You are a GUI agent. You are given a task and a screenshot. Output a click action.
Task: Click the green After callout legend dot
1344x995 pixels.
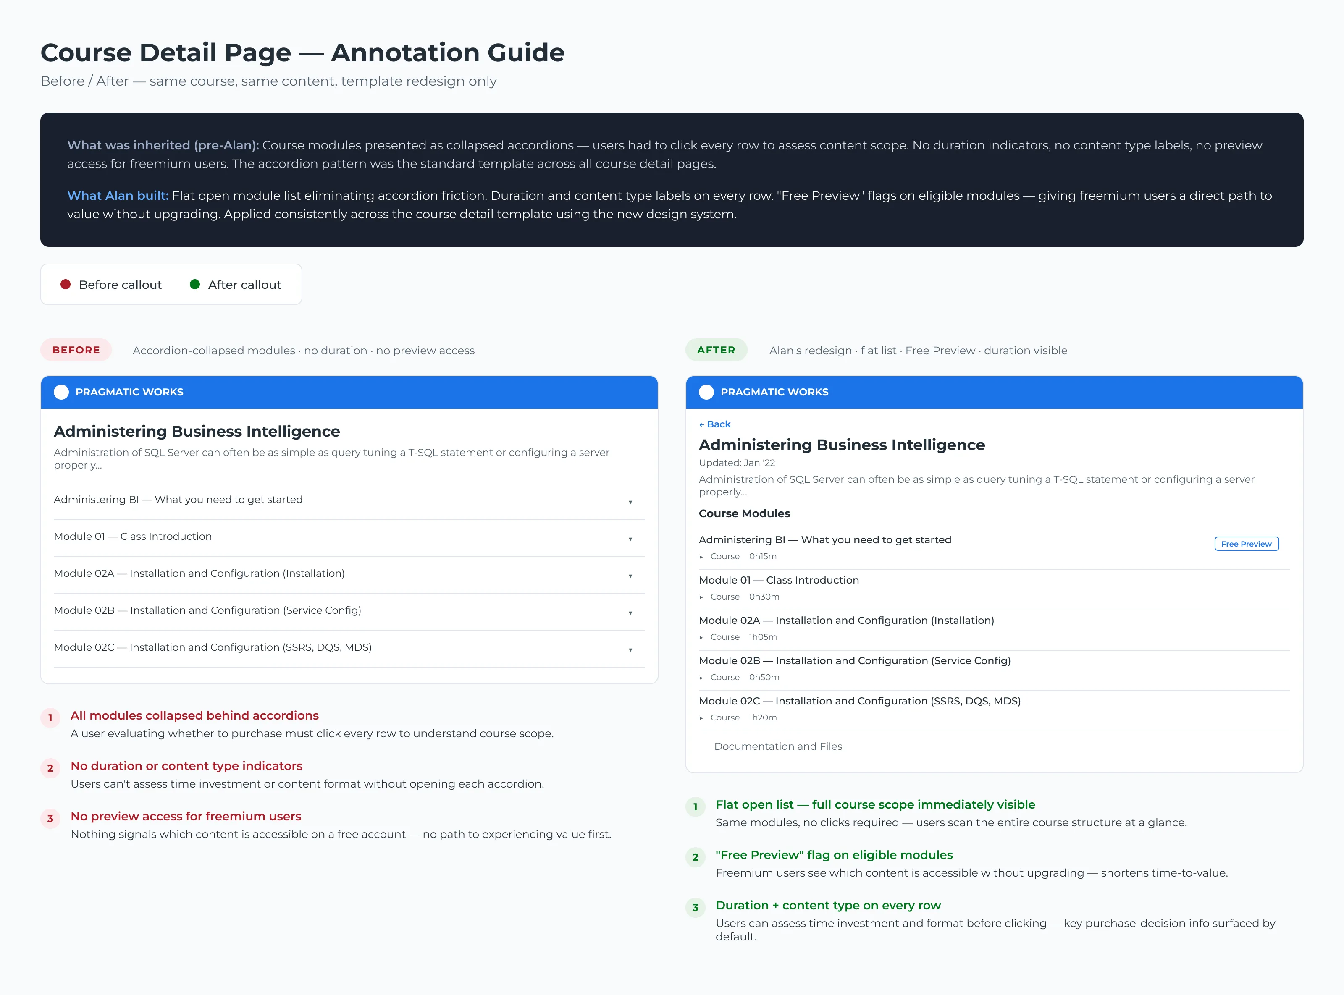pos(194,284)
